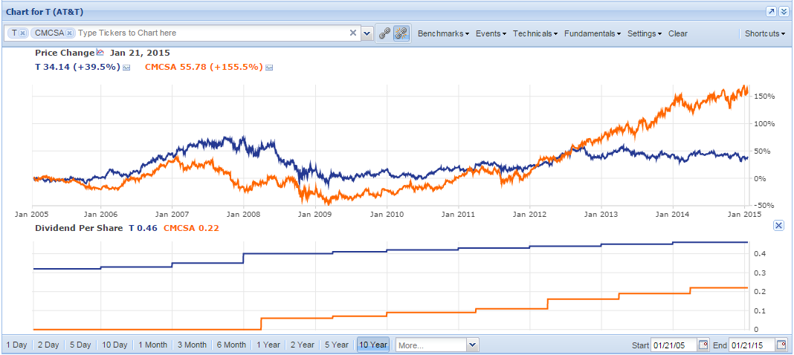Pop out chart with the arrow icon

(771, 12)
